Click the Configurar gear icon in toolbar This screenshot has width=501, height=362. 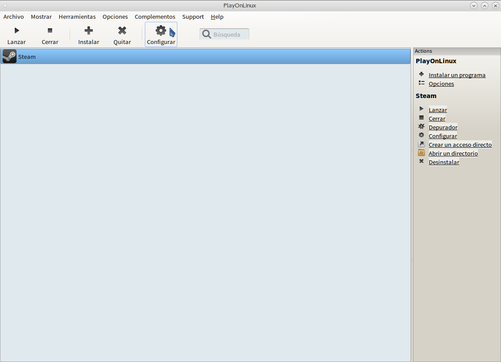[161, 30]
